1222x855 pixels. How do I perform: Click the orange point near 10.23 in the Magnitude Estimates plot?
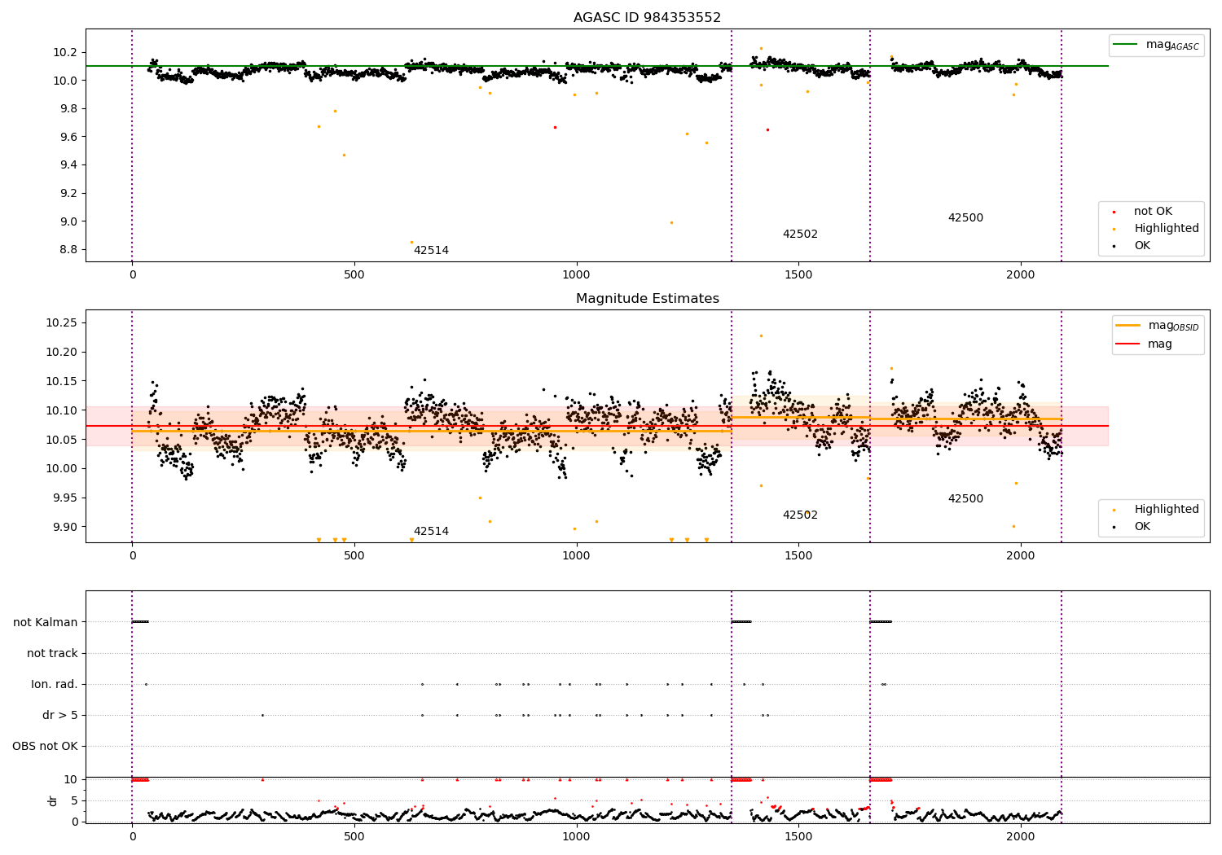coord(761,335)
